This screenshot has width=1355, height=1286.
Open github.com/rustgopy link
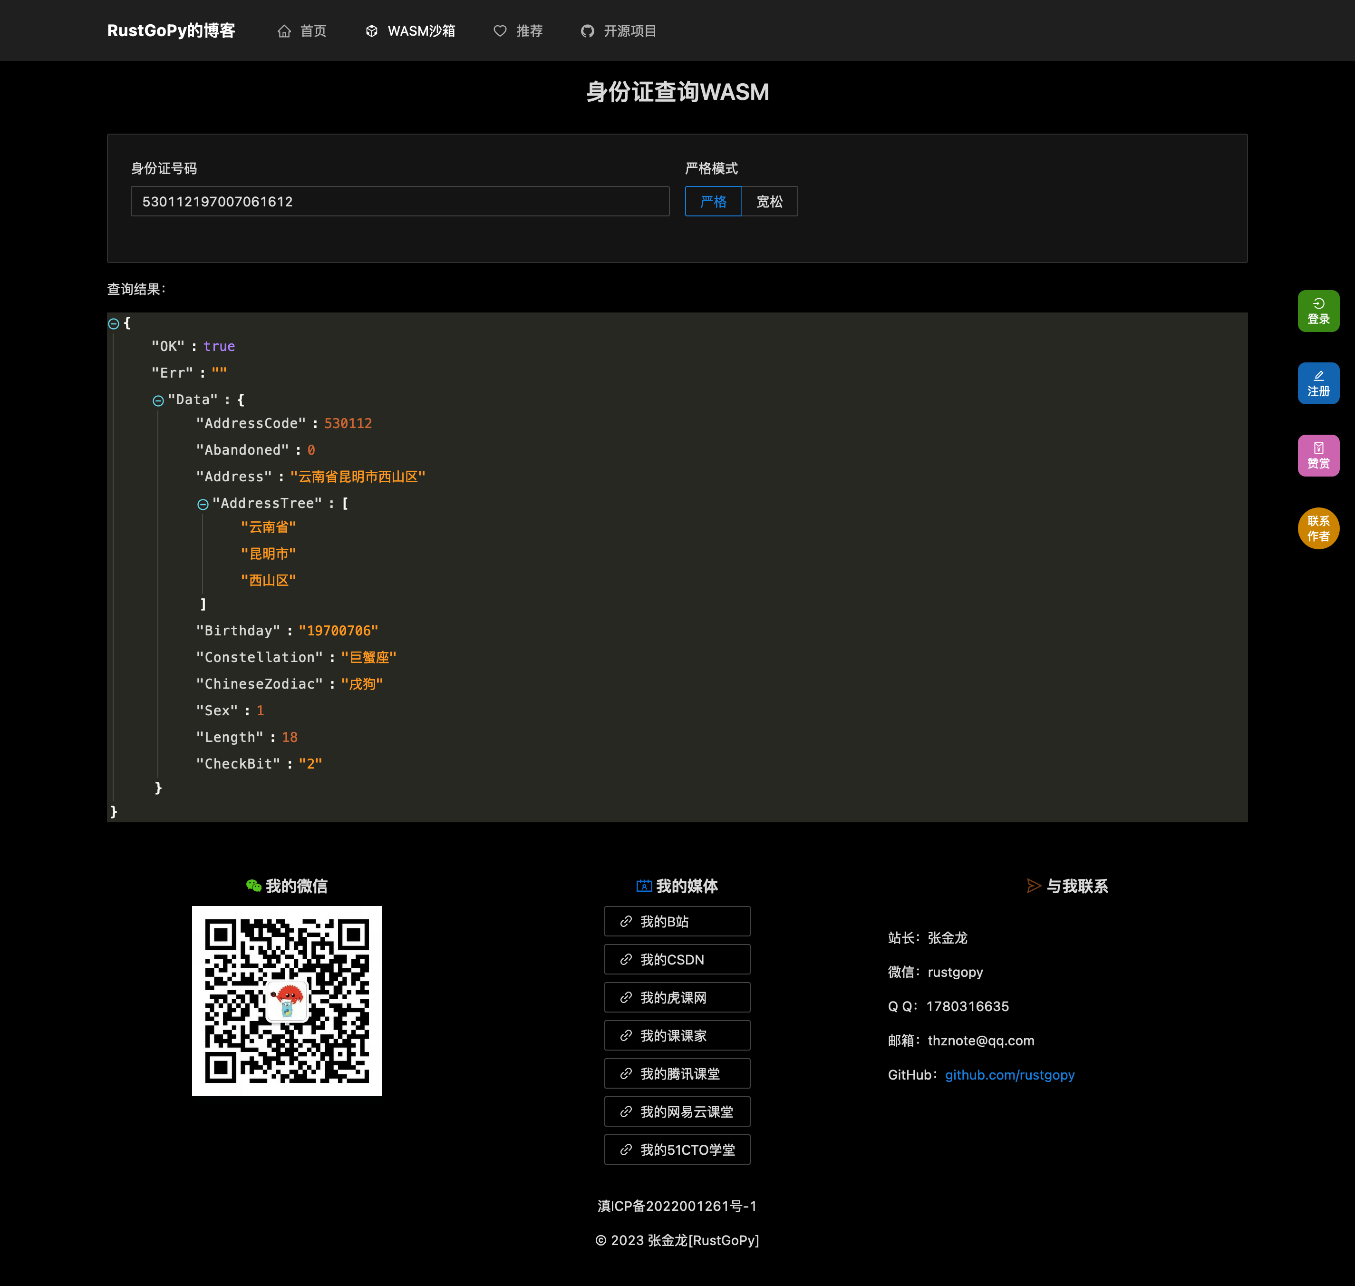[1009, 1075]
